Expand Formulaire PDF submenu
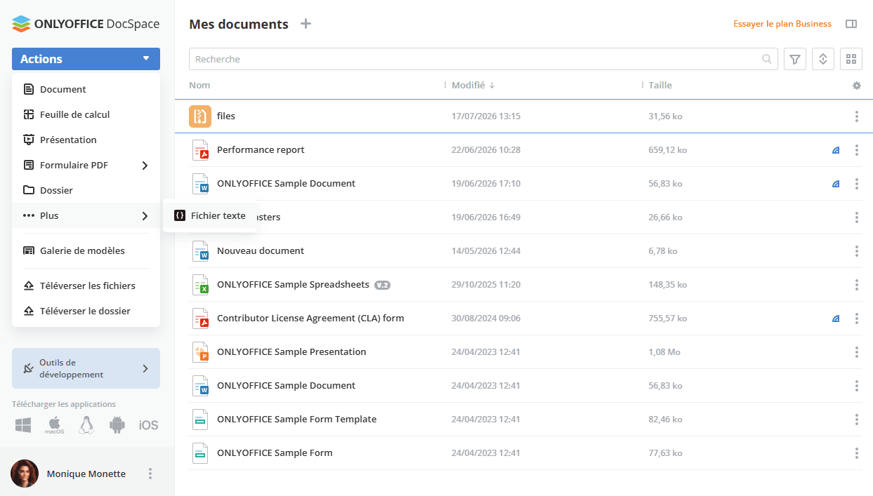This screenshot has width=873, height=496. (x=145, y=166)
